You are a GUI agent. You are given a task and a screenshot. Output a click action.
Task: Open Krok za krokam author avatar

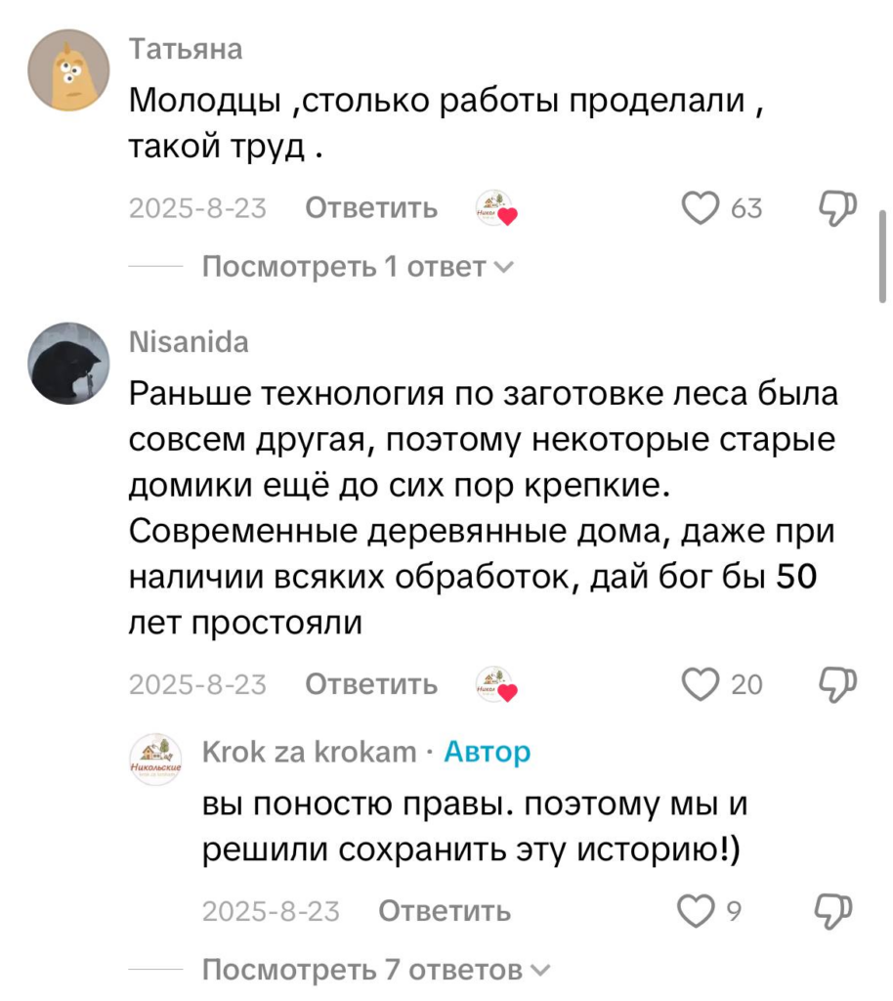(155, 759)
